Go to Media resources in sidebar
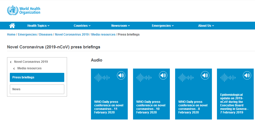The image size is (255, 121). [29, 68]
